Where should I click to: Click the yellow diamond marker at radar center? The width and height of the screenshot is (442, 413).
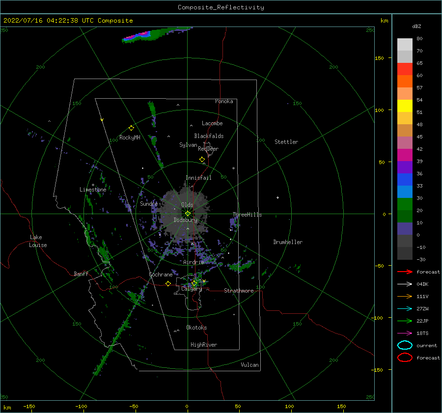tap(188, 214)
